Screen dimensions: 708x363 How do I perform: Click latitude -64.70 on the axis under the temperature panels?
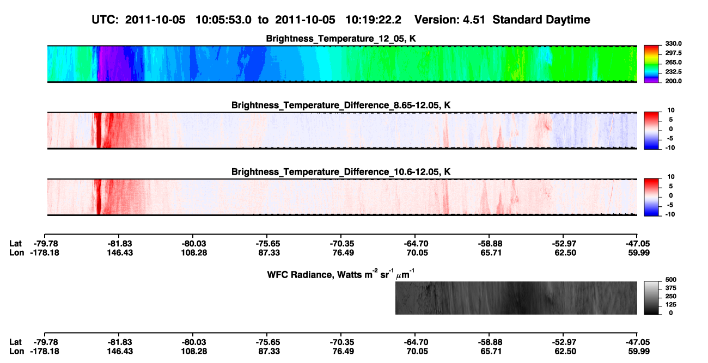(x=416, y=243)
